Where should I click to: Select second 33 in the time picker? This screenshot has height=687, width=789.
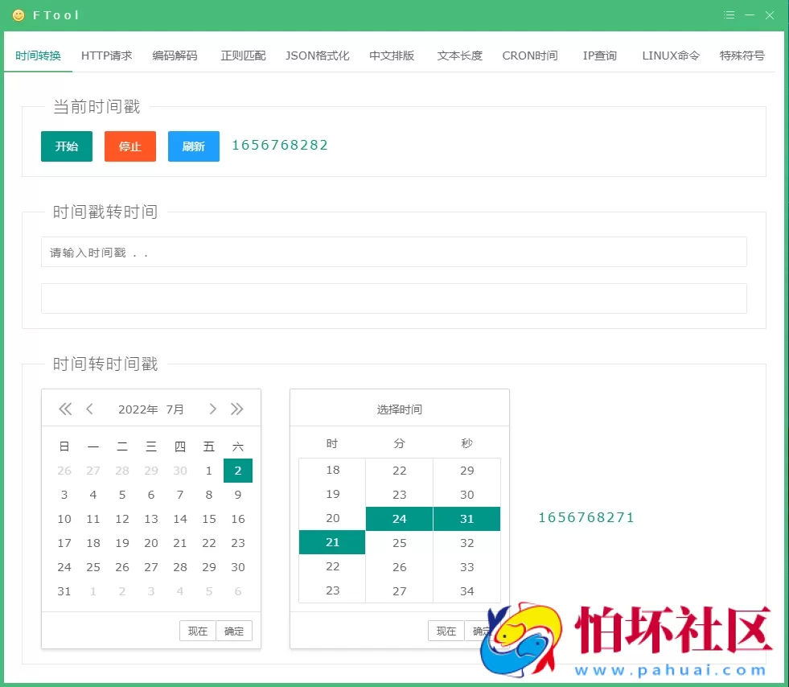(x=467, y=567)
